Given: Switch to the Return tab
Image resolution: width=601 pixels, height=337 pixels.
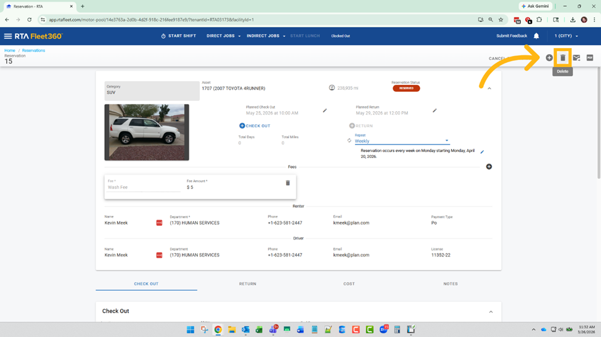Looking at the screenshot, I should 248,284.
